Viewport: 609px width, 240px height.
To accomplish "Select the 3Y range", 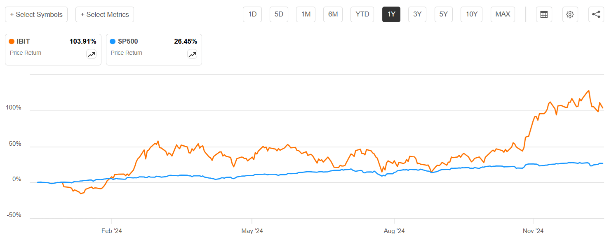I will pos(417,14).
